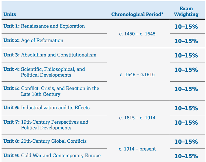The image size is (206, 162).
Task: Open Unit 6: Industrialization and Its Effects
Action: [x=47, y=108]
